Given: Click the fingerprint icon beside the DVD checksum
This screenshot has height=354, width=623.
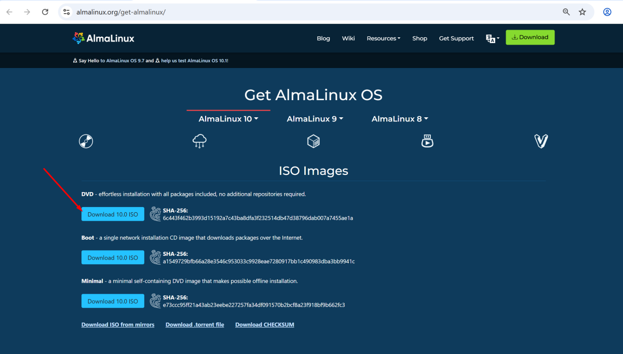Looking at the screenshot, I should pos(155,213).
